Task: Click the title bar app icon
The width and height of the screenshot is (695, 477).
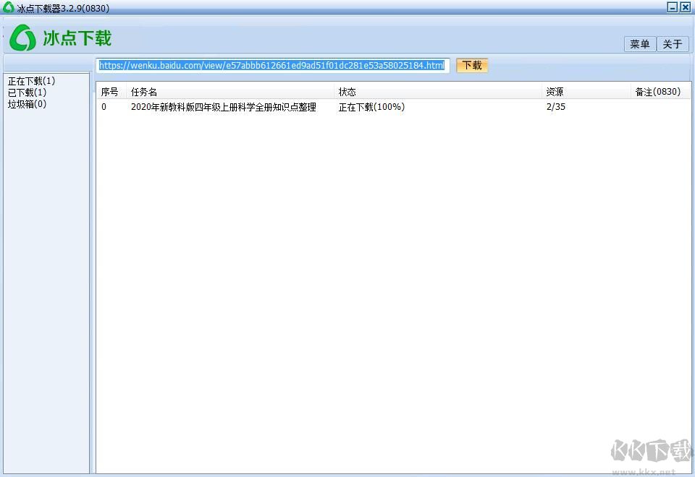Action: pos(9,7)
